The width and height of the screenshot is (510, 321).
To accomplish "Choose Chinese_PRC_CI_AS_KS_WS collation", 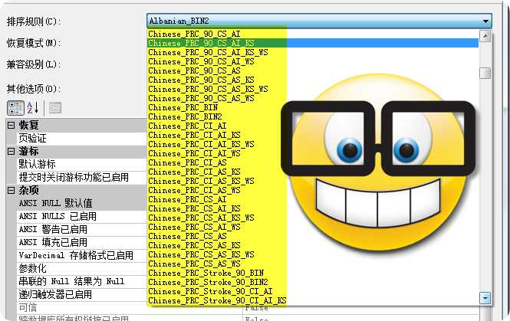I will point(313,181).
